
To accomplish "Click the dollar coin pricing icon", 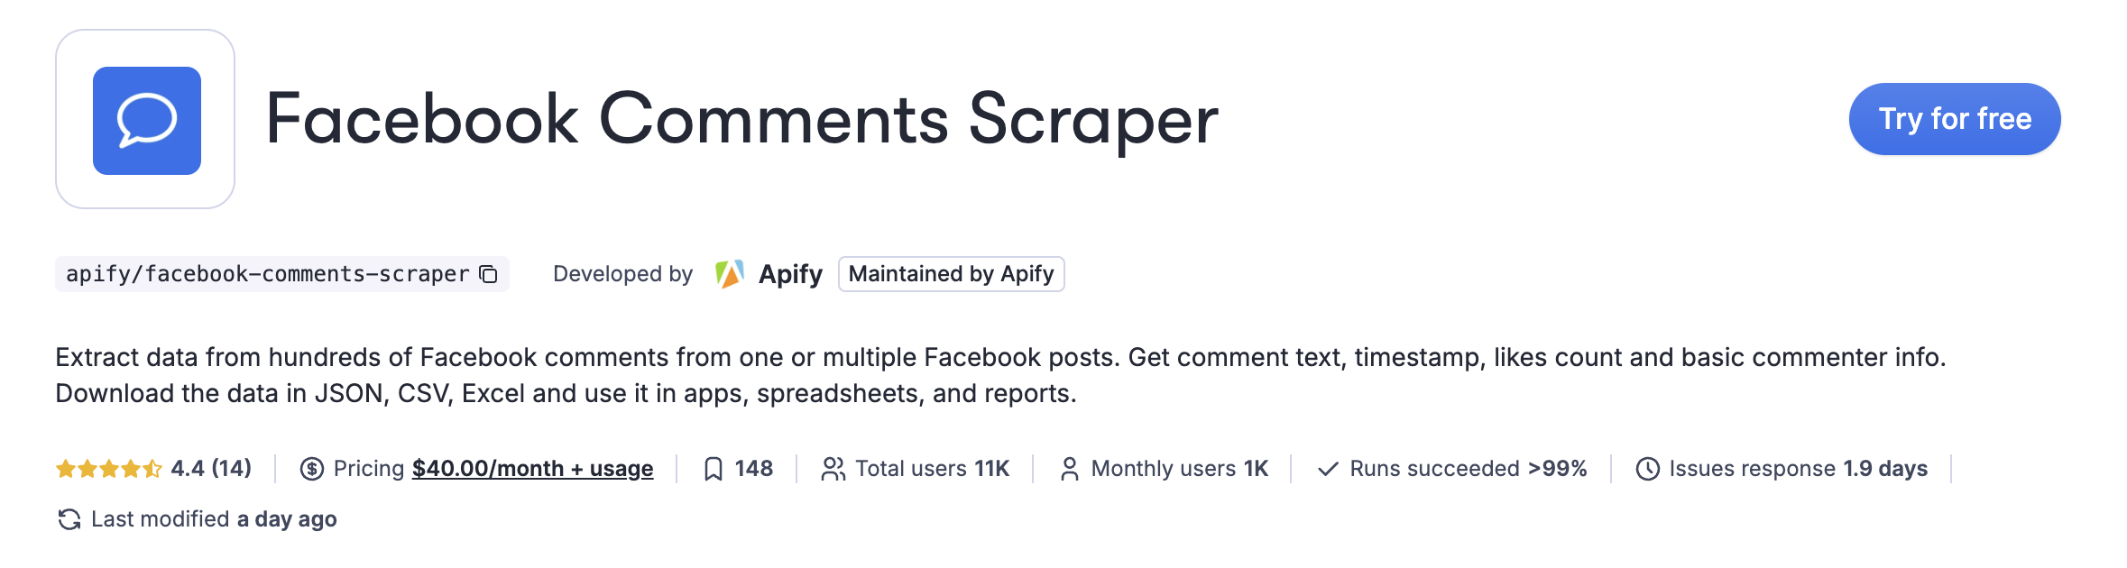I will (312, 469).
